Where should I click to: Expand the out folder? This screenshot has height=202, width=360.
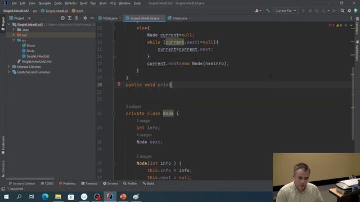coord(13,35)
